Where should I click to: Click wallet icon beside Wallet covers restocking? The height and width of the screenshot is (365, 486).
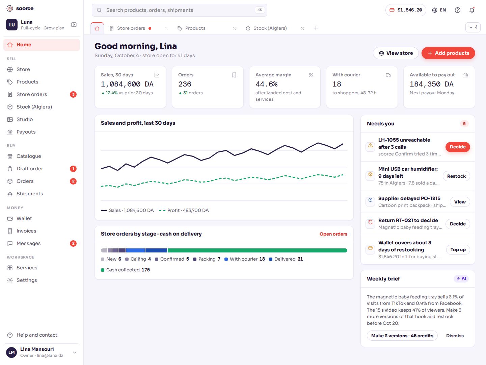point(370,249)
